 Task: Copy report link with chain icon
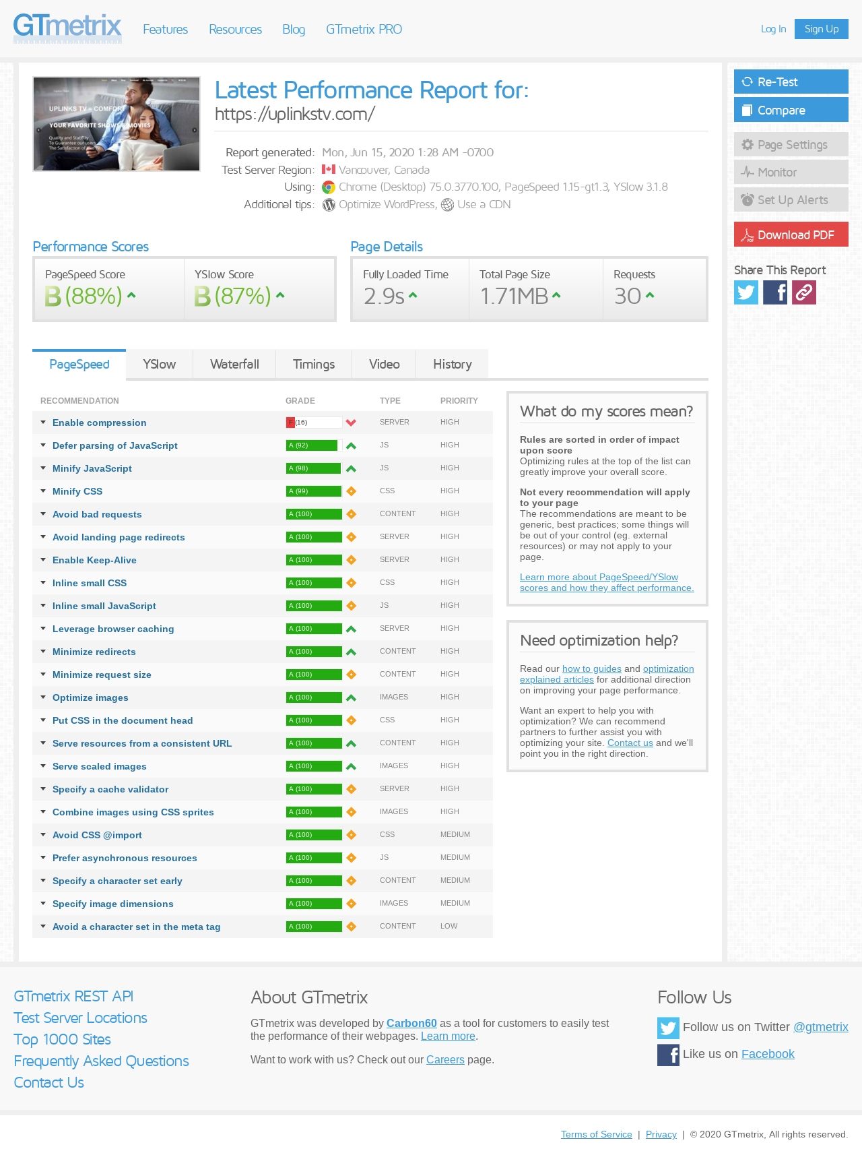click(x=804, y=292)
